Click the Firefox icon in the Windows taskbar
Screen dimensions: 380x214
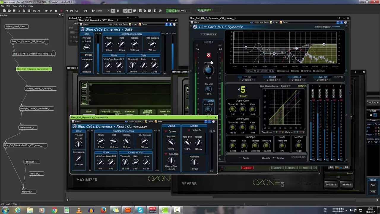coord(103,210)
